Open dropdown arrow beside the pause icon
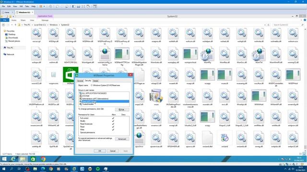This screenshot has height=172, width=307. [x=44, y=6]
